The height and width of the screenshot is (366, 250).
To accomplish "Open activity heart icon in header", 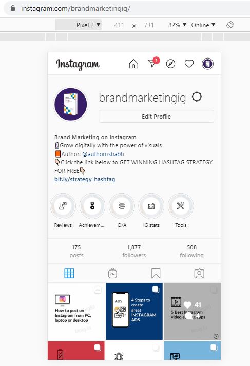I will click(189, 64).
